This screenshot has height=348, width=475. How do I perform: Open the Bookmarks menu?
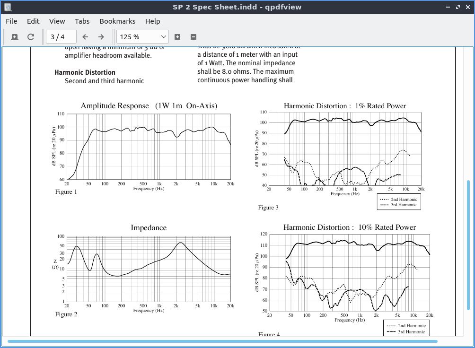(x=117, y=21)
